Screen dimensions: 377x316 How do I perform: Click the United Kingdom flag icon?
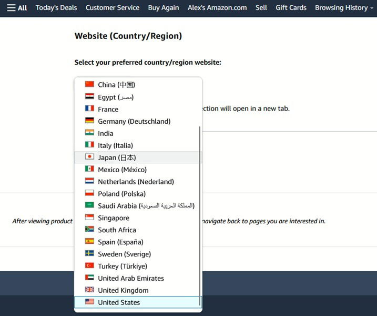pos(89,290)
